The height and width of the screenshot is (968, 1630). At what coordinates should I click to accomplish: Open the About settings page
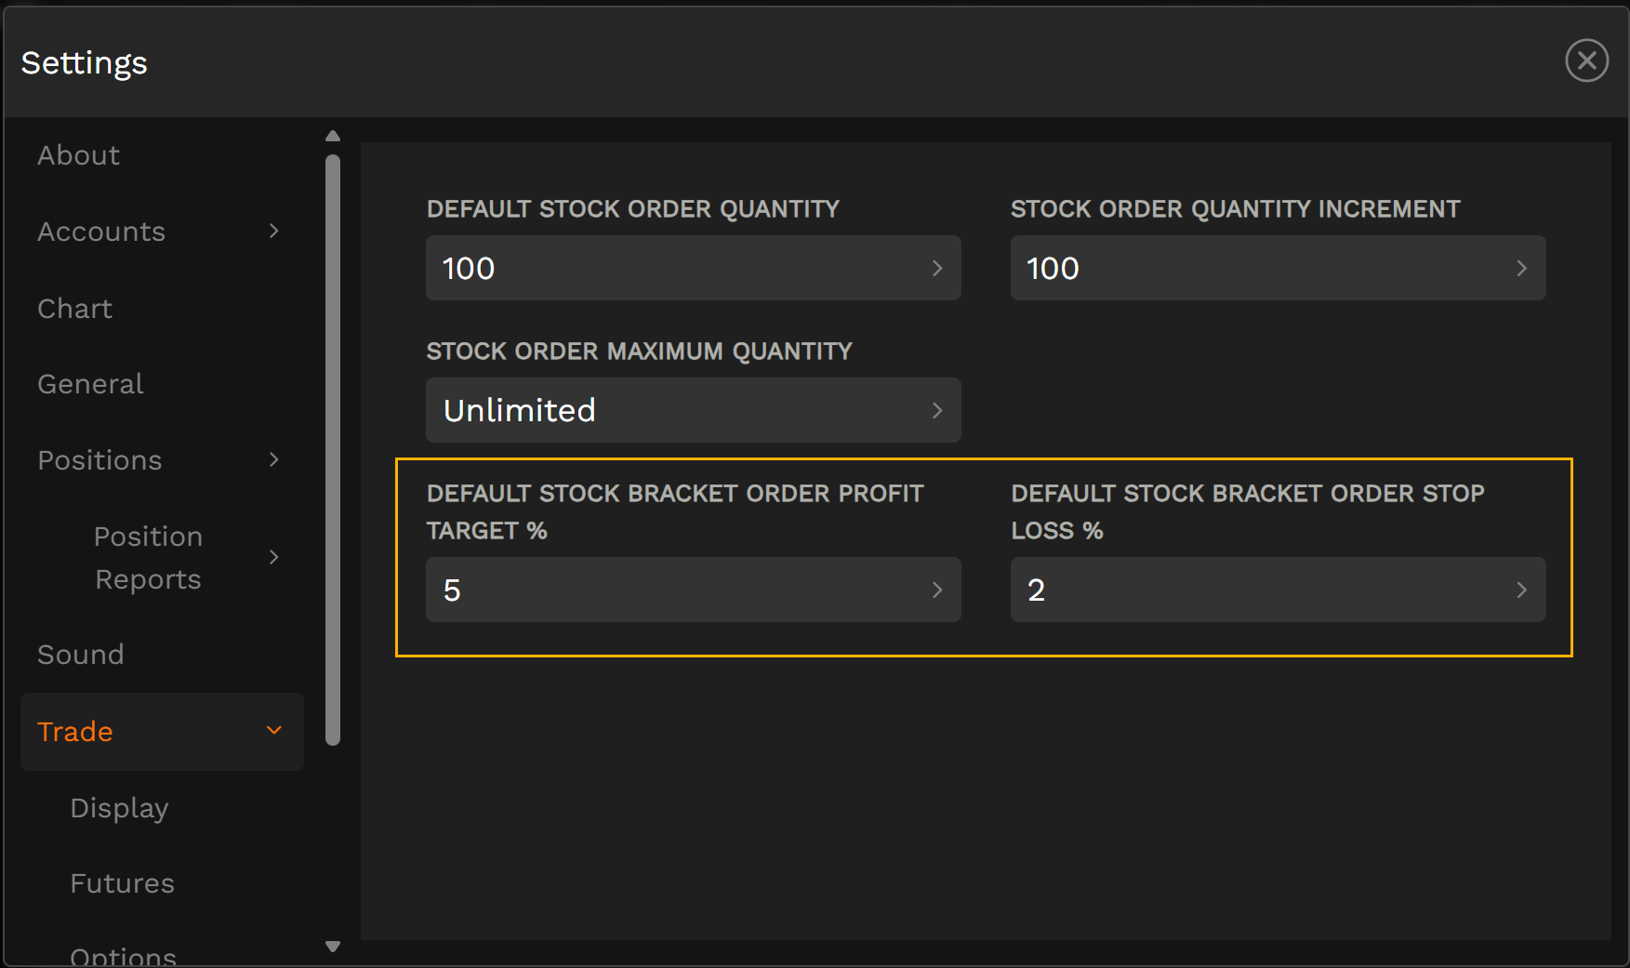tap(79, 155)
